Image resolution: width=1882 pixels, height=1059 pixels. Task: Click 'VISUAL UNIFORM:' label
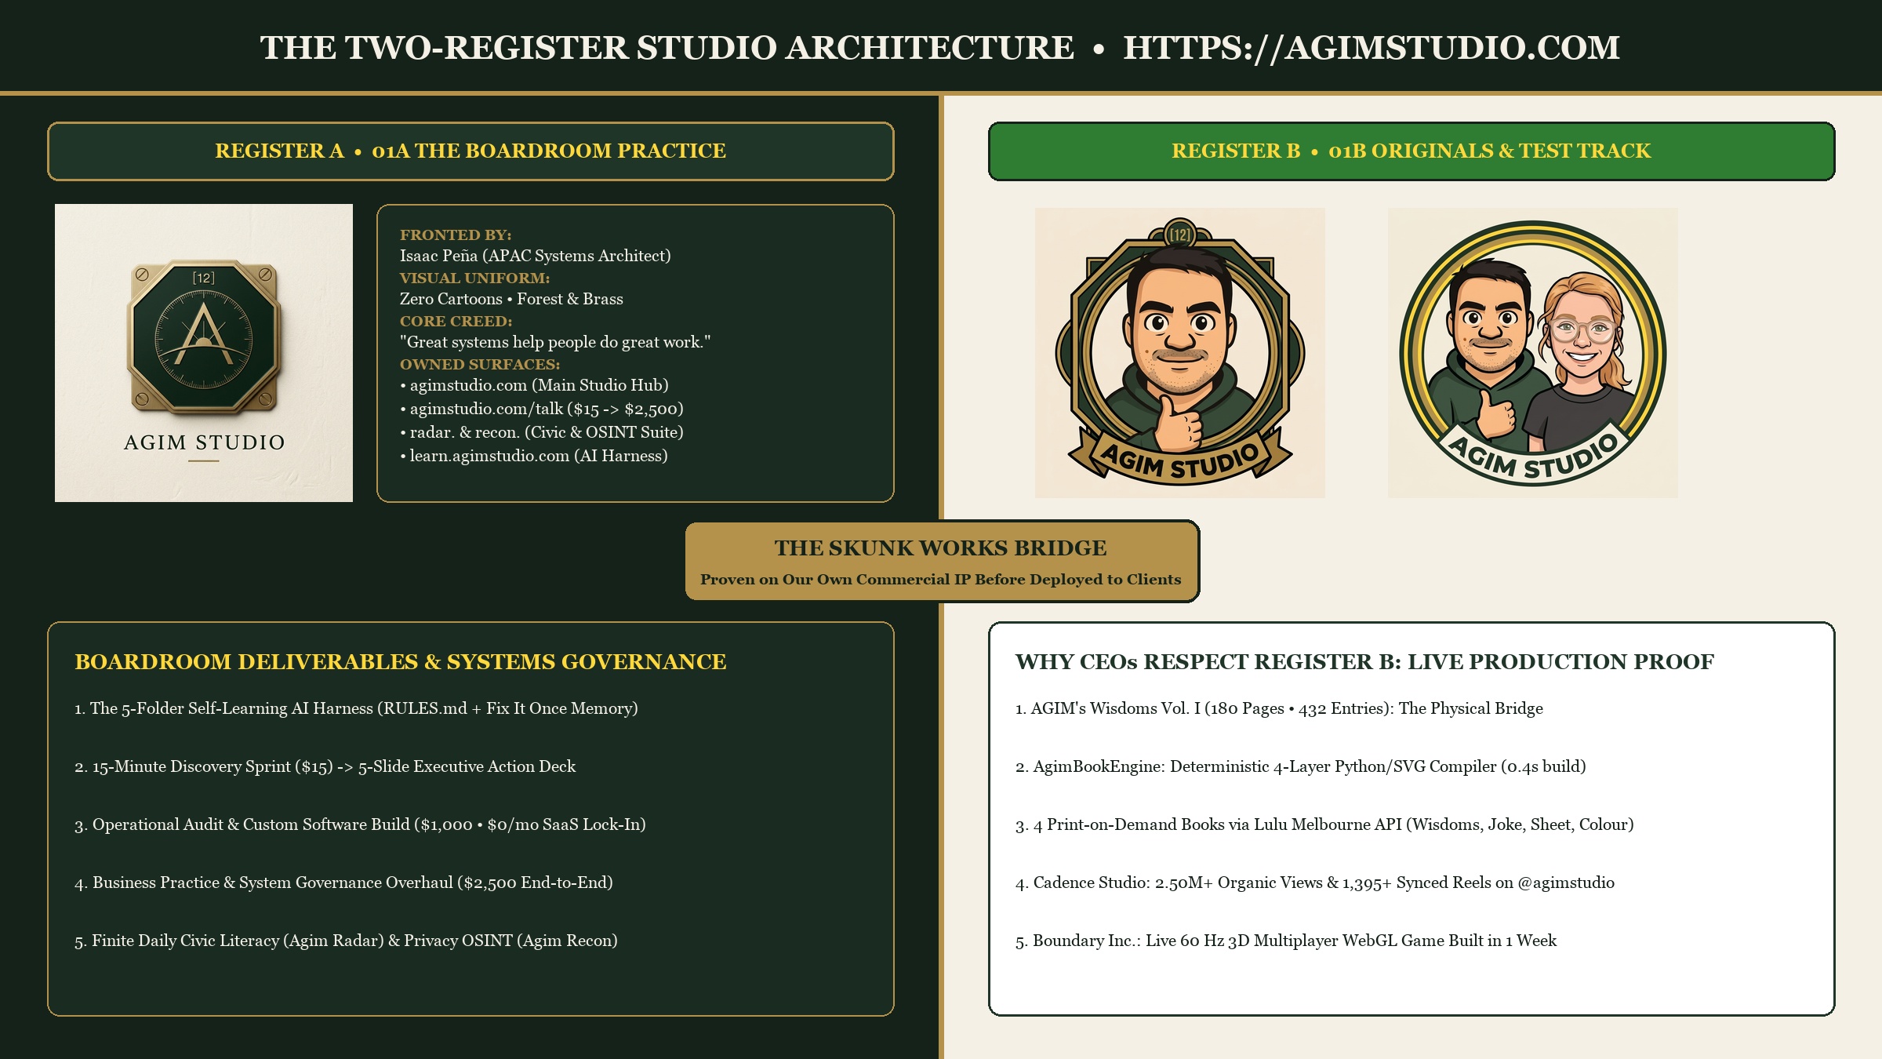click(x=475, y=278)
